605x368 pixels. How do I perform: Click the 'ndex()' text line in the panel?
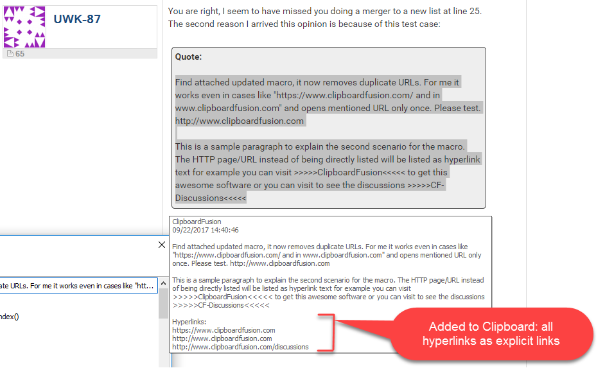coord(10,316)
